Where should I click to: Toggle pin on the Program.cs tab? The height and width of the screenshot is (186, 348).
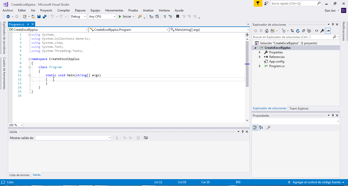click(x=28, y=24)
